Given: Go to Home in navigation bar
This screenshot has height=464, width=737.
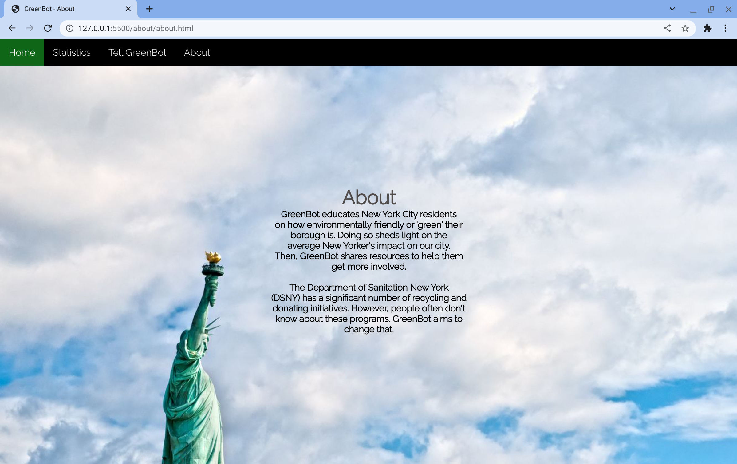Looking at the screenshot, I should (22, 53).
